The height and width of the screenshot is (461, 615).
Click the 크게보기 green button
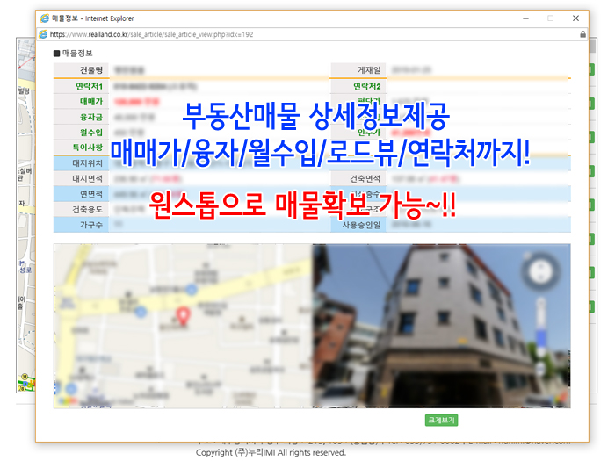tap(441, 421)
